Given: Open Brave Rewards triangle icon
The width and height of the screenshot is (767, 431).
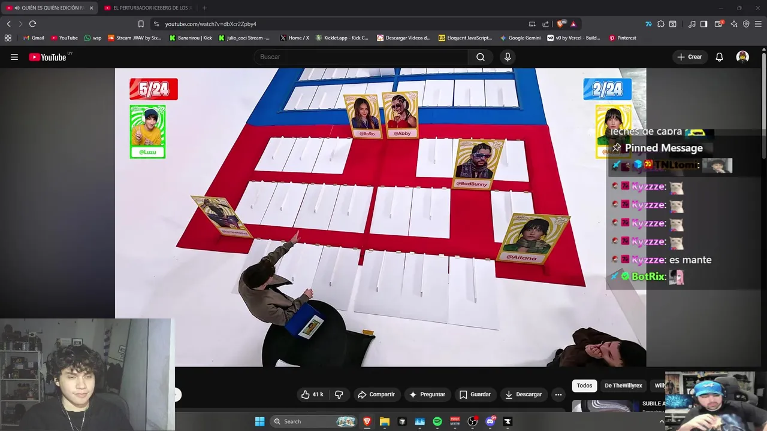Looking at the screenshot, I should [573, 24].
